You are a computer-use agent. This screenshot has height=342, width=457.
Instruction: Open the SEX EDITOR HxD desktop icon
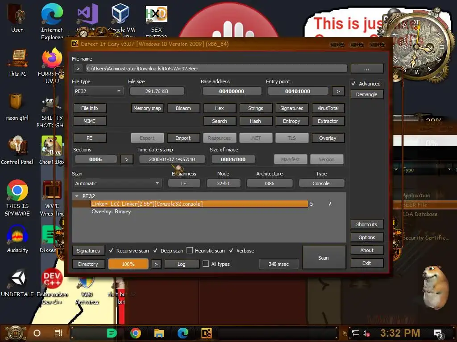tap(156, 21)
